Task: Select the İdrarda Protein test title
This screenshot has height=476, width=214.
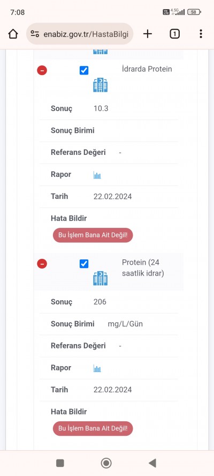Action: [147, 69]
